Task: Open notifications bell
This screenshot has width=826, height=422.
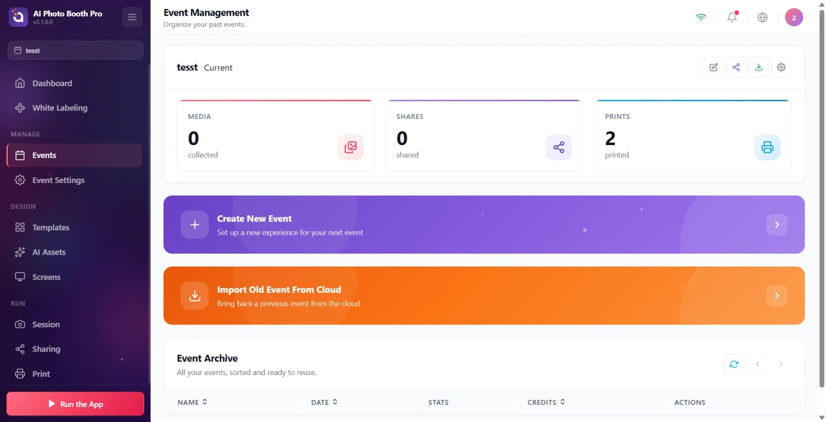Action: 732,17
